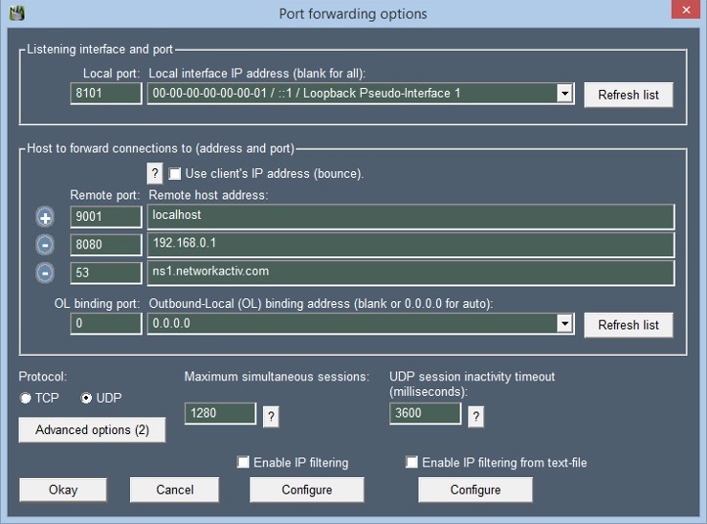This screenshot has height=524, width=707.
Task: Expand the OL binding address dropdown
Action: [564, 324]
